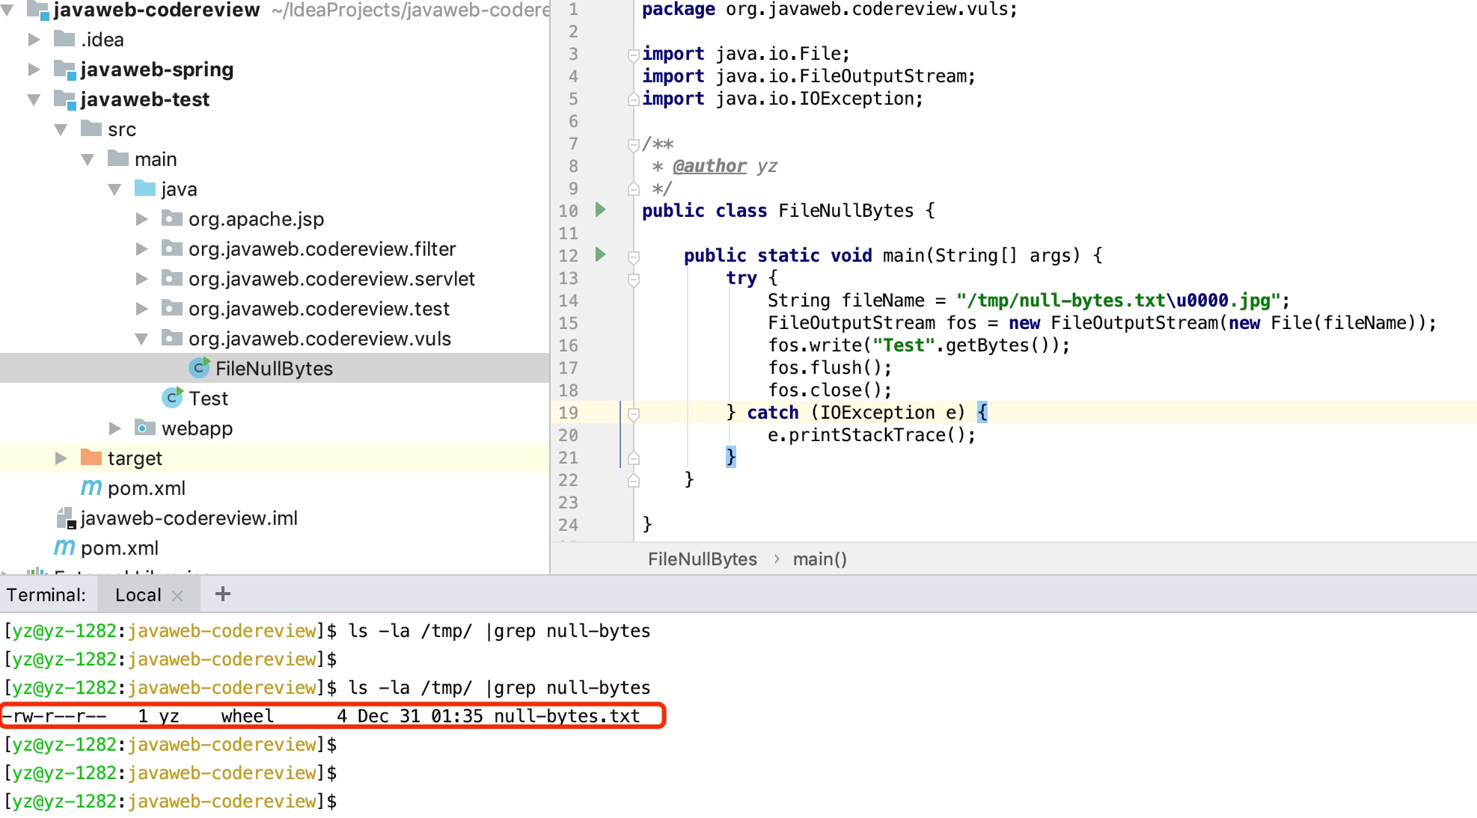Click the webapp folder icon
1477x818 pixels.
pos(144,428)
